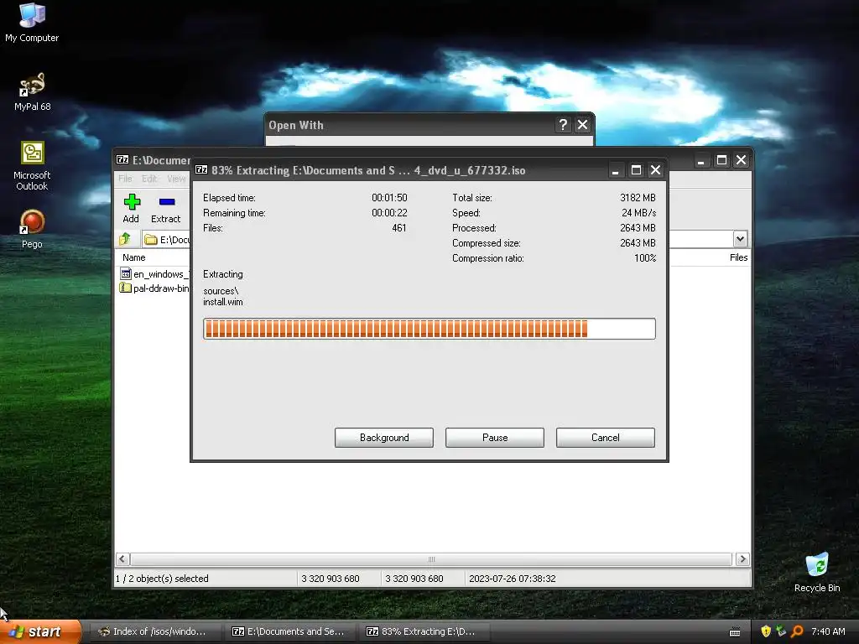This screenshot has height=644, width=859.
Task: Click the 7z icon in the extracting dialog title bar
Action: 201,169
